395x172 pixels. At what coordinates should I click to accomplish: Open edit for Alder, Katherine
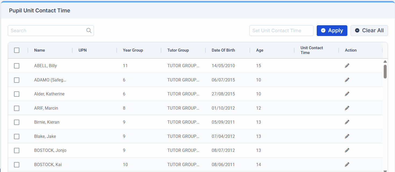coord(347,94)
